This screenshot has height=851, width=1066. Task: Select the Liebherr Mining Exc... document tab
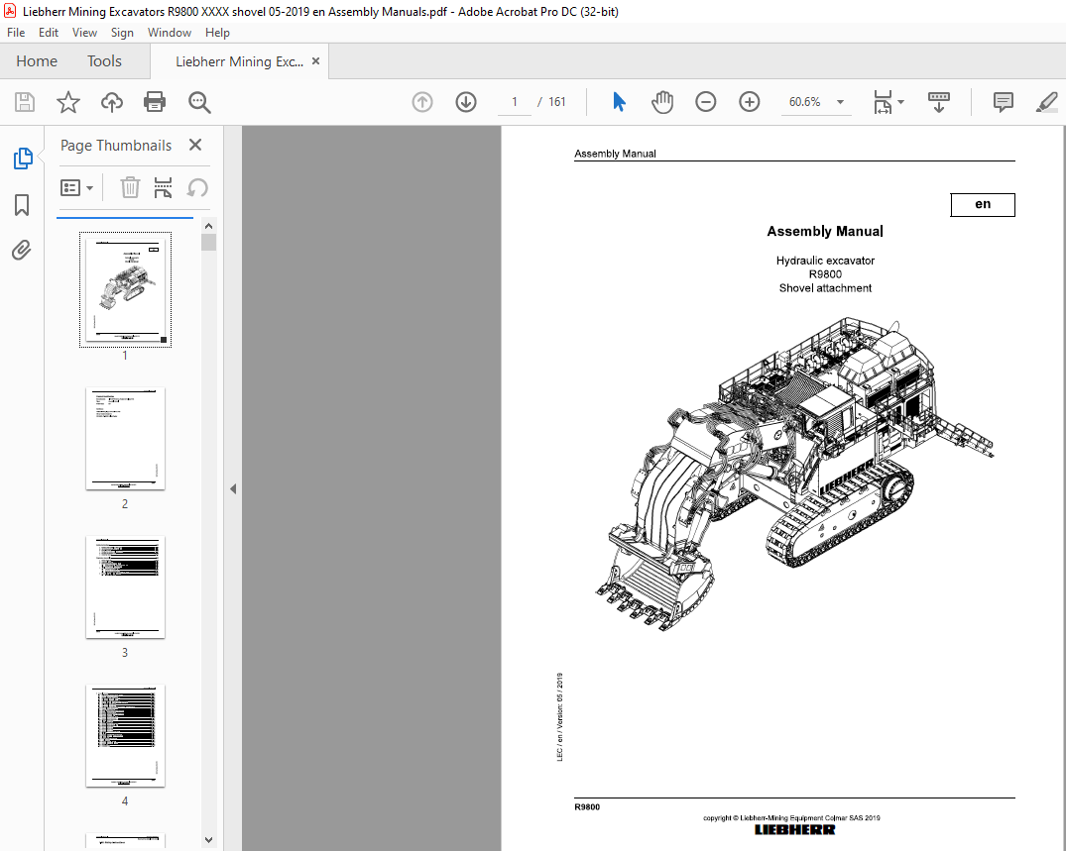click(239, 61)
